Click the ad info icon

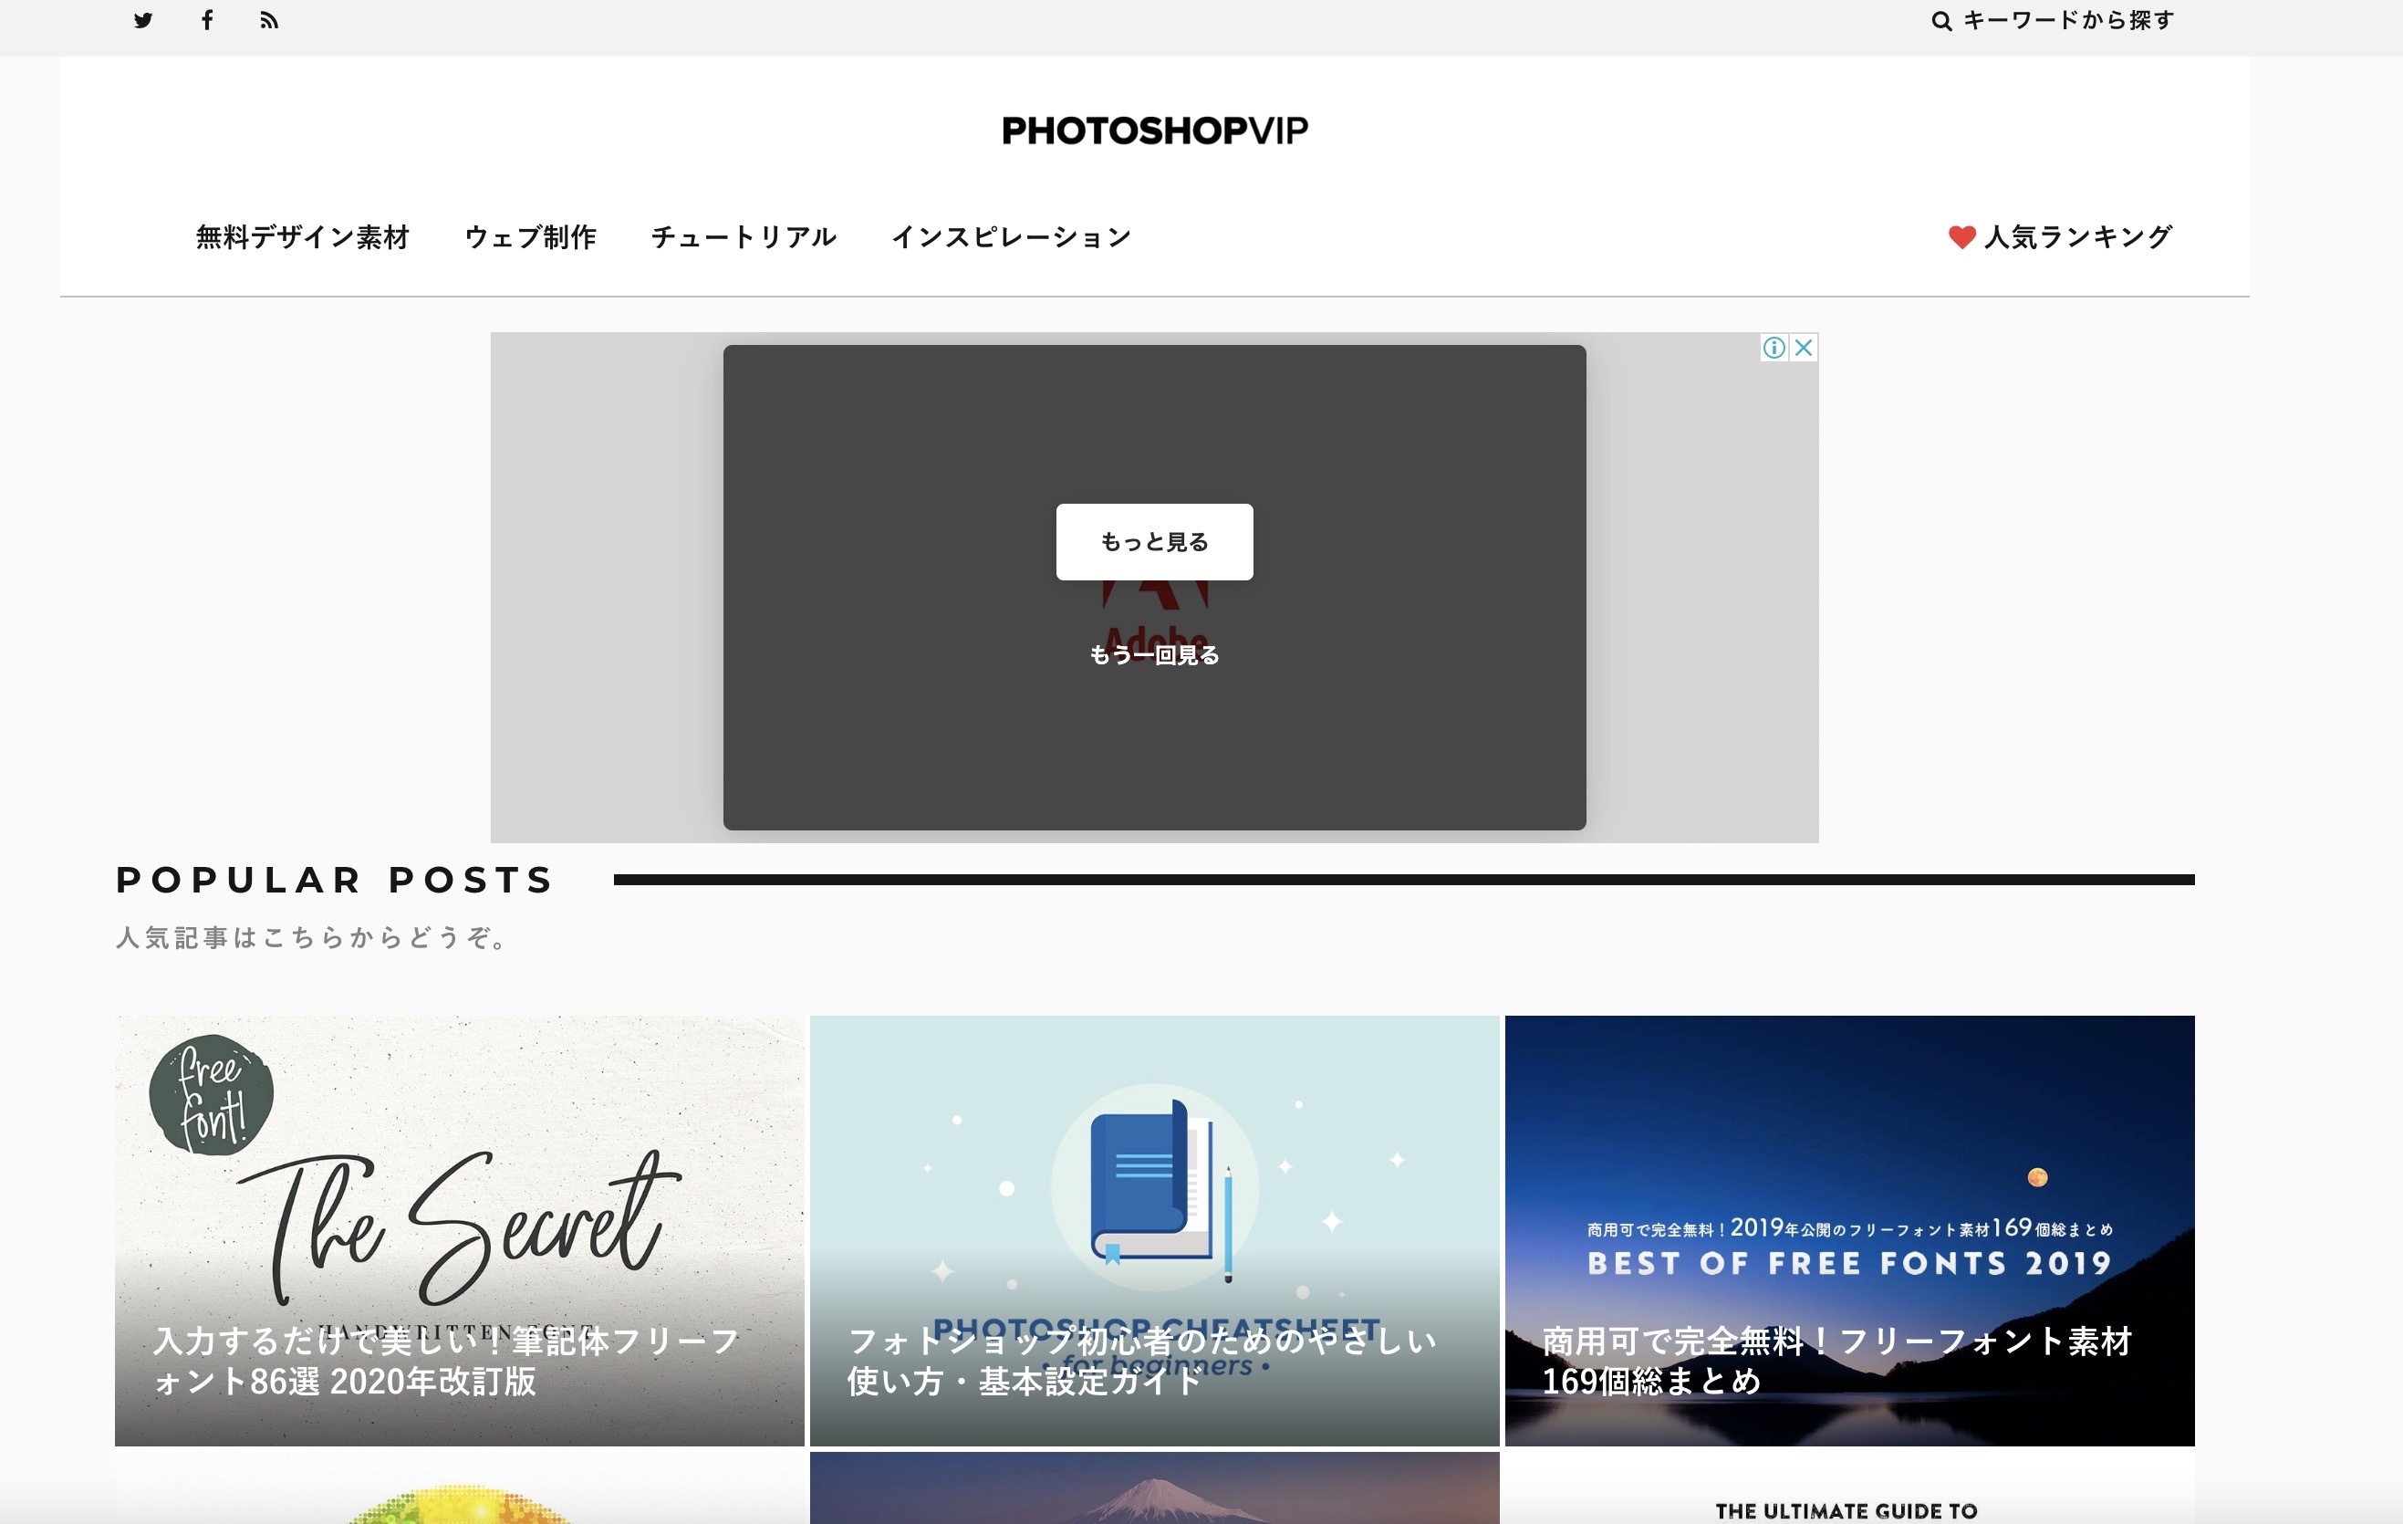1774,348
